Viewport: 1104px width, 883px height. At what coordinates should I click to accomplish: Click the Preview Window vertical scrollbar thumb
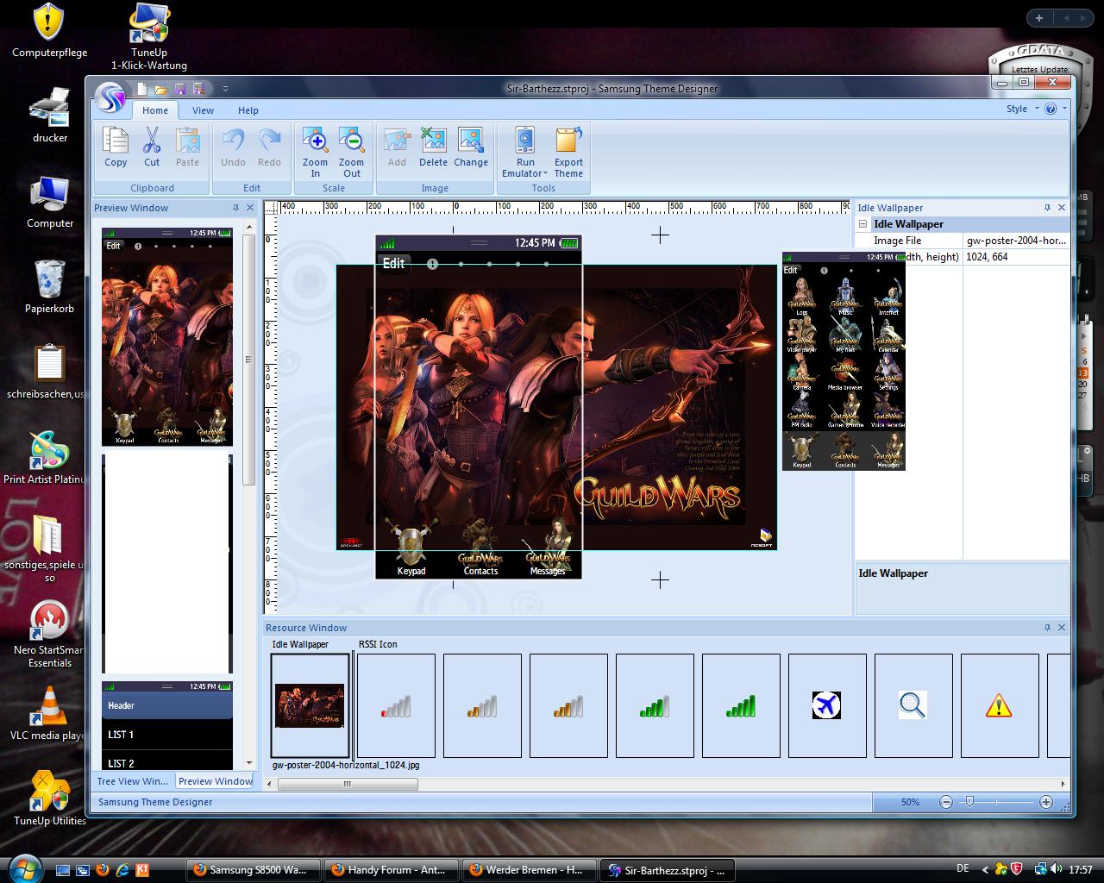point(249,360)
